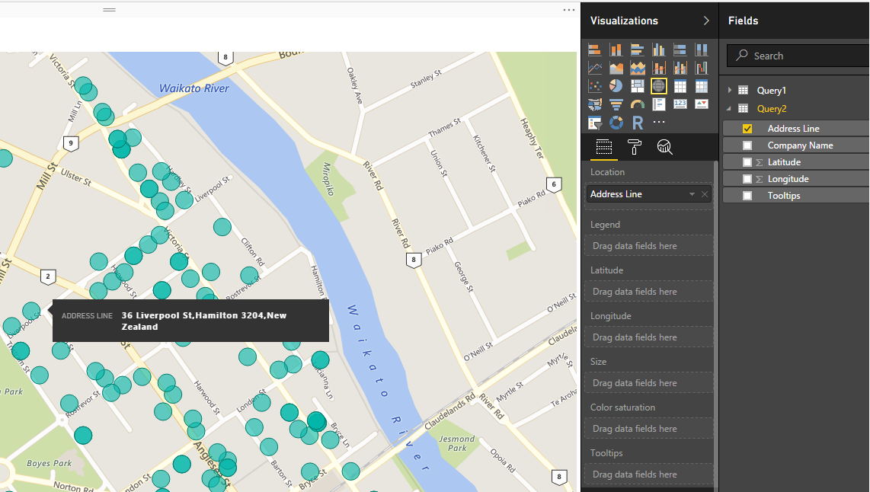
Task: Select the area chart visual
Action: pyautogui.click(x=616, y=69)
